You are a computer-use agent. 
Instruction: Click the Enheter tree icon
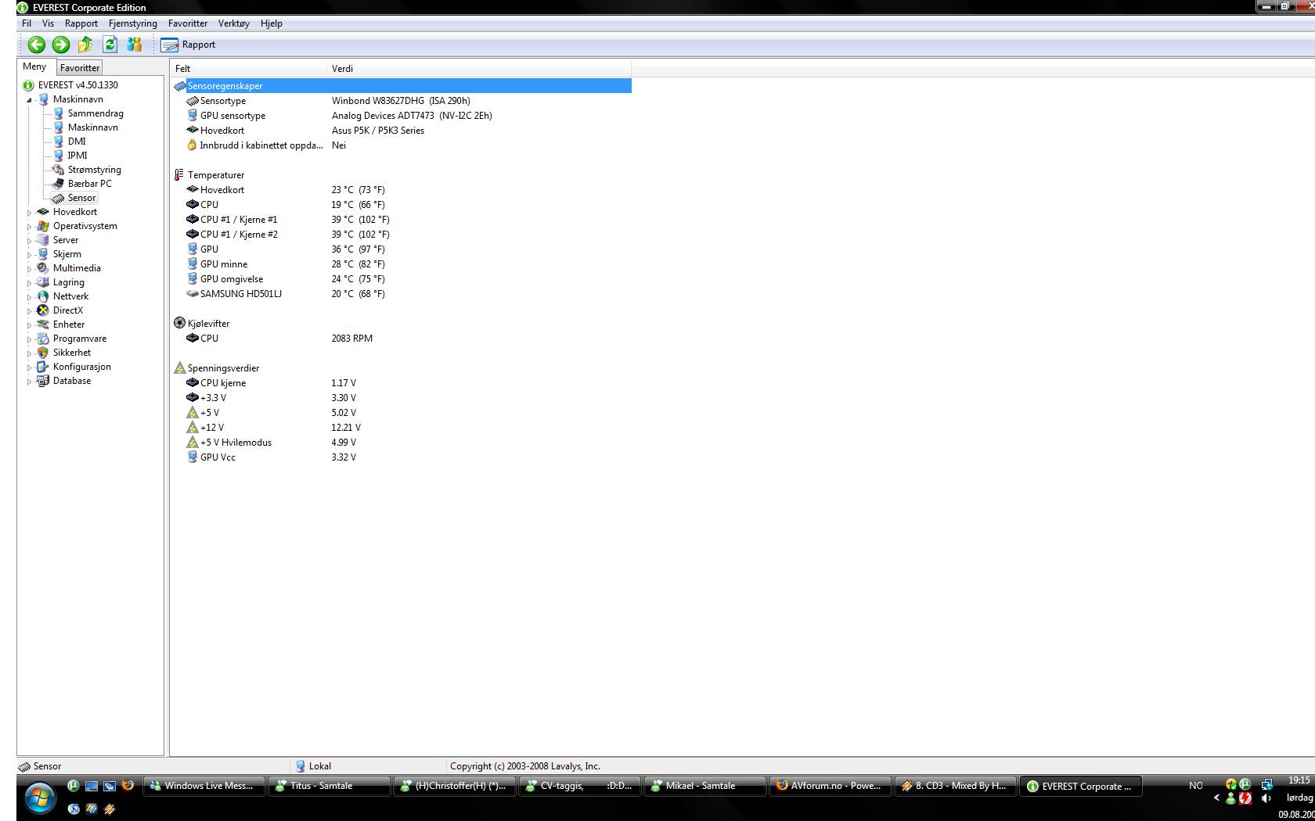tap(43, 324)
